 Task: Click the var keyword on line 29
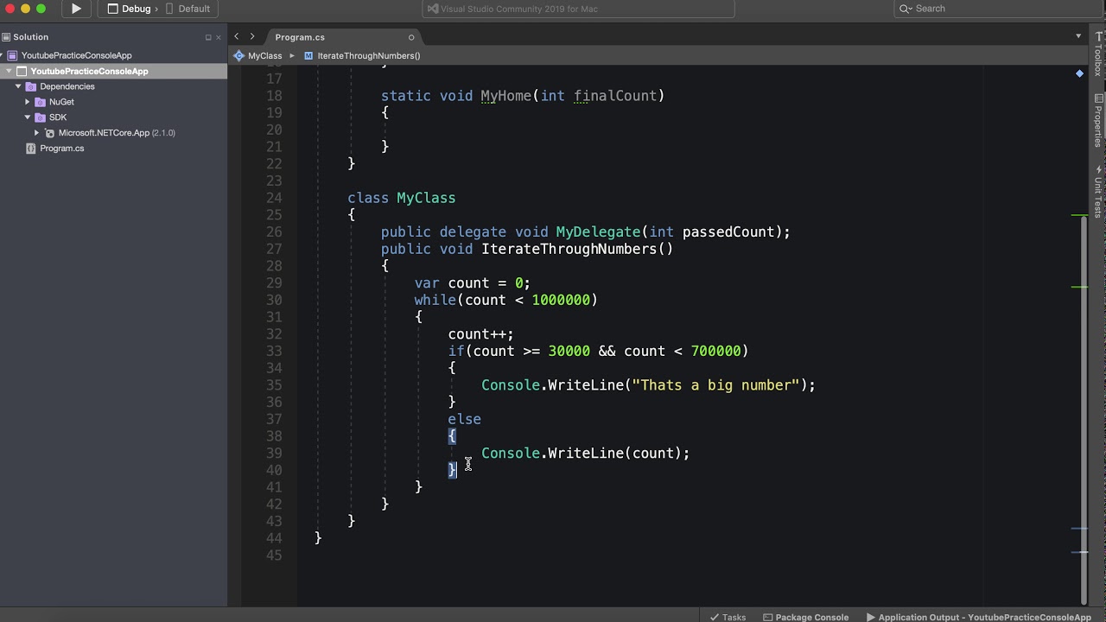pos(427,283)
